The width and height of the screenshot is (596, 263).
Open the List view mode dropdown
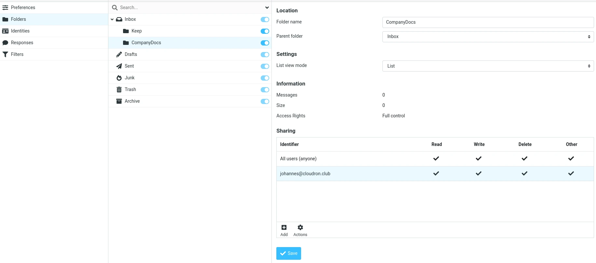pos(488,66)
